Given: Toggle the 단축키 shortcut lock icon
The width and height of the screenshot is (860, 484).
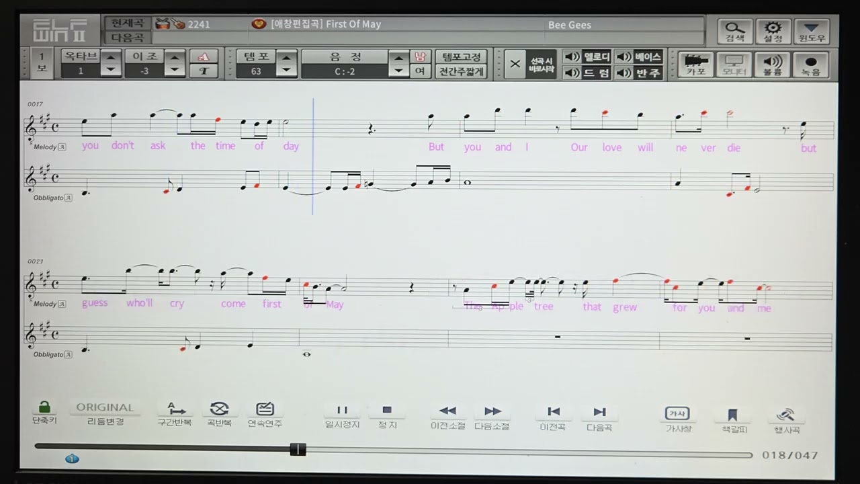Looking at the screenshot, I should (44, 412).
